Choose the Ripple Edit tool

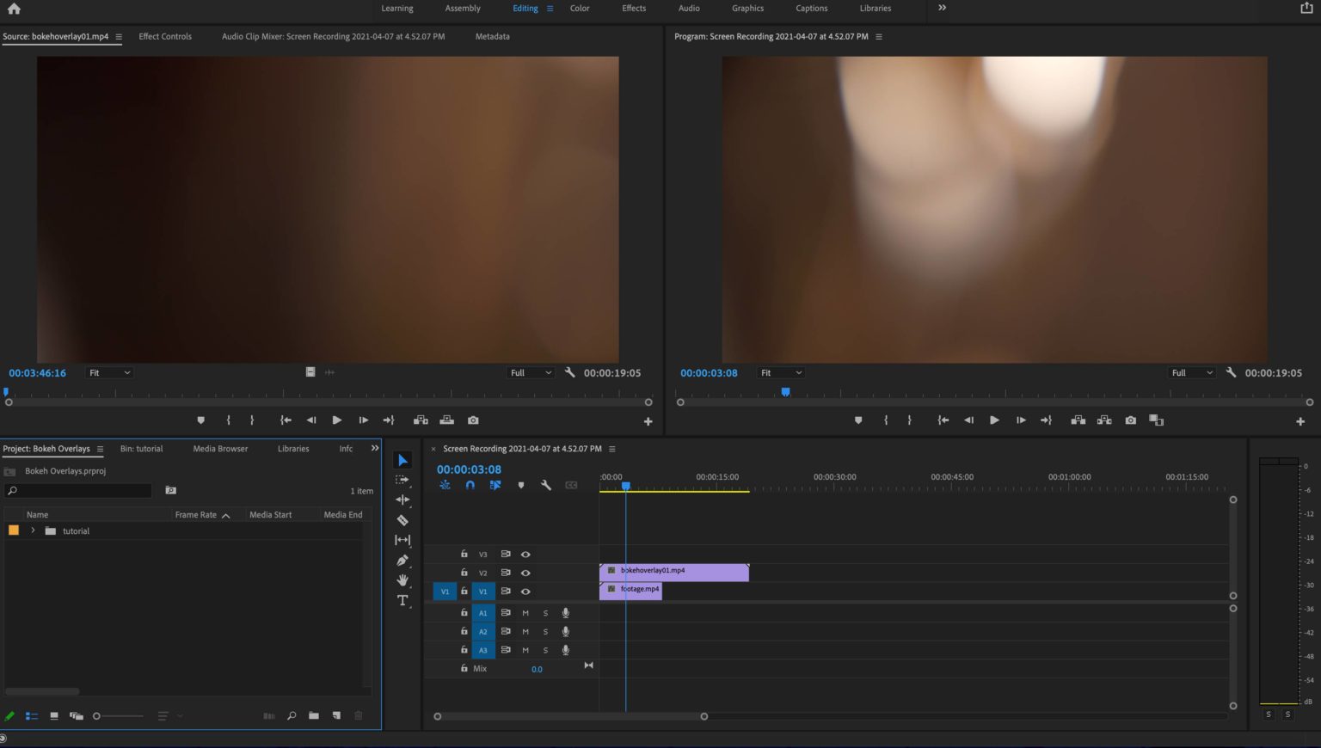(402, 500)
